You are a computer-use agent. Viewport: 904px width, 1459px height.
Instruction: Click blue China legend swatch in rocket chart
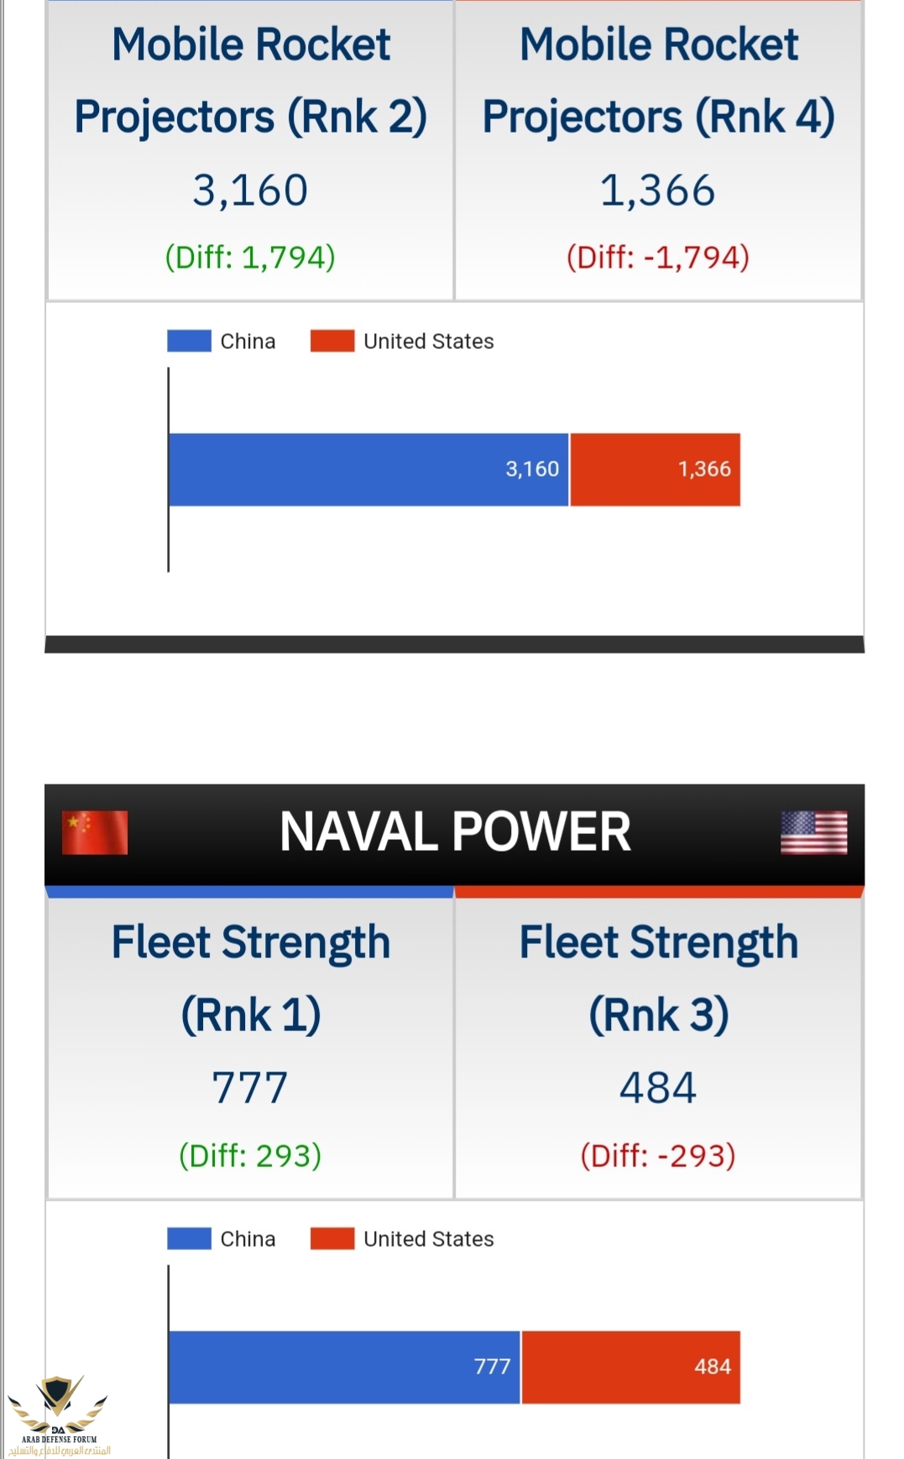coord(189,341)
